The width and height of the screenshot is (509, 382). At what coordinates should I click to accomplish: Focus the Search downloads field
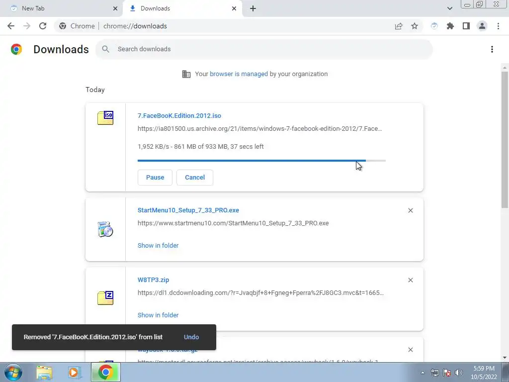tap(263, 49)
